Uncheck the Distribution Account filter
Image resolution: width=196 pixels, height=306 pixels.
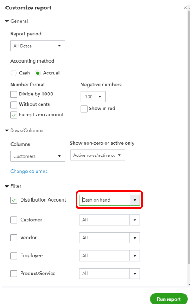tap(14, 200)
